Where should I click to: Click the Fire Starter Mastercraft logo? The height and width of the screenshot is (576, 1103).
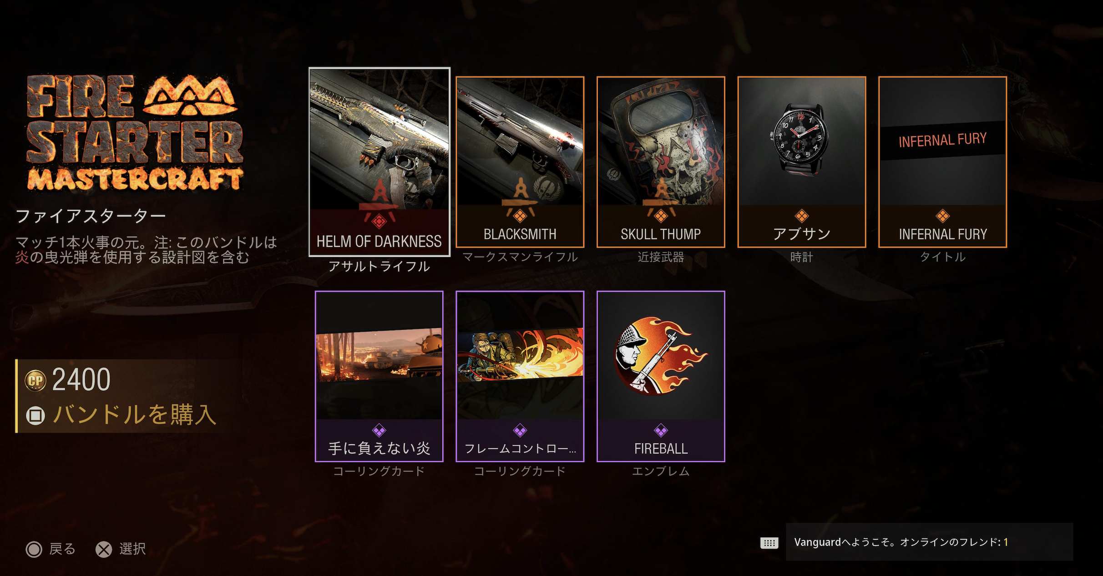point(135,133)
